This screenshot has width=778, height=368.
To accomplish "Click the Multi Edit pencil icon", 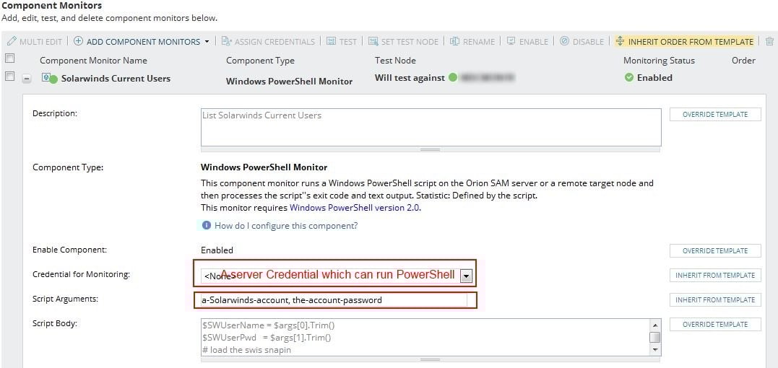I will click(12, 42).
